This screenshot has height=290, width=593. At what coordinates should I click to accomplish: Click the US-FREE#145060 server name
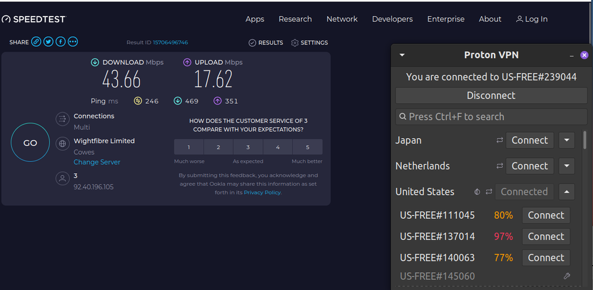click(437, 276)
